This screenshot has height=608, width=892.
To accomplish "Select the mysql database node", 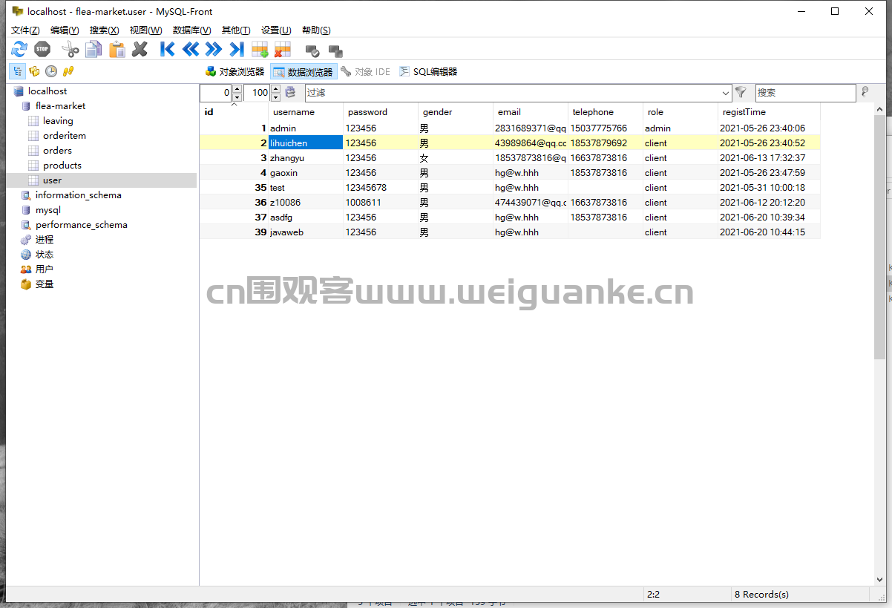I will click(48, 210).
